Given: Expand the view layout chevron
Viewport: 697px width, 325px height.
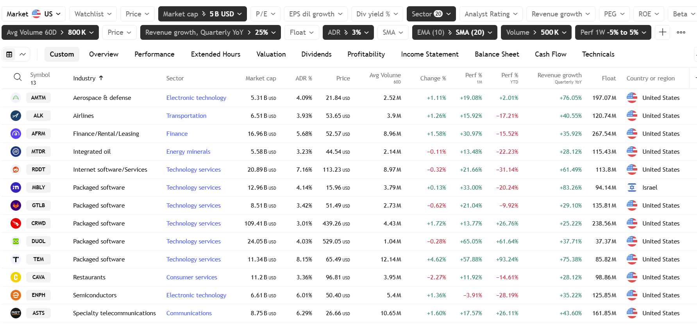Looking at the screenshot, I should point(23,54).
